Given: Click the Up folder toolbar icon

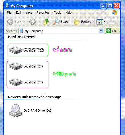Looking at the screenshot, I should point(46,22).
